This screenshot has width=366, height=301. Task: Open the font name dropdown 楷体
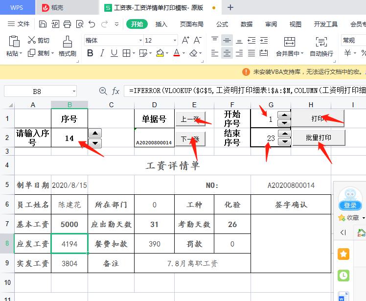[x=140, y=41]
